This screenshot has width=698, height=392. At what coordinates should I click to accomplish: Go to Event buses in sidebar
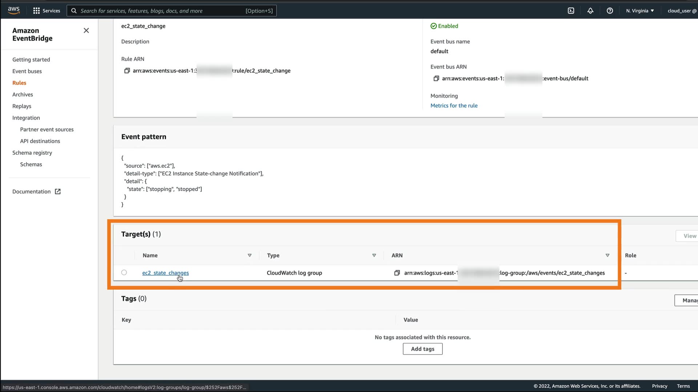pyautogui.click(x=27, y=71)
